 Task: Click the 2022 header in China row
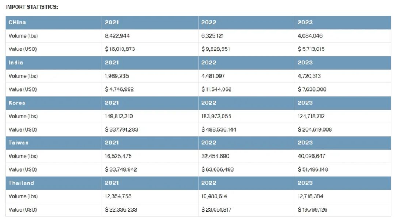tap(209, 23)
